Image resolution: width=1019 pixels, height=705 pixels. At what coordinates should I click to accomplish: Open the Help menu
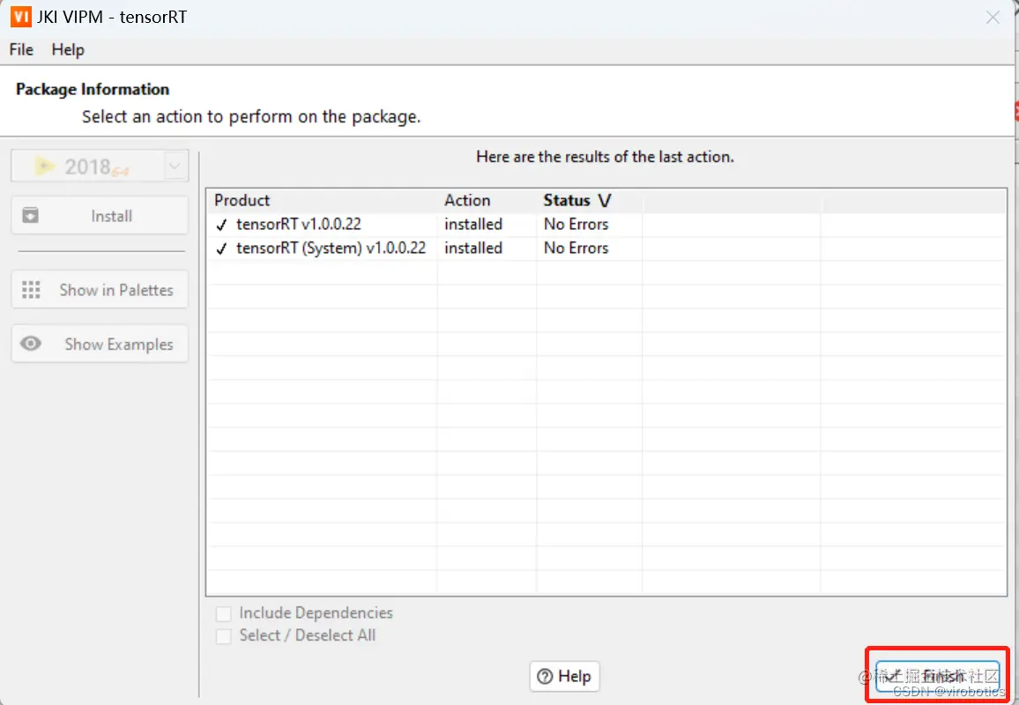coord(68,49)
